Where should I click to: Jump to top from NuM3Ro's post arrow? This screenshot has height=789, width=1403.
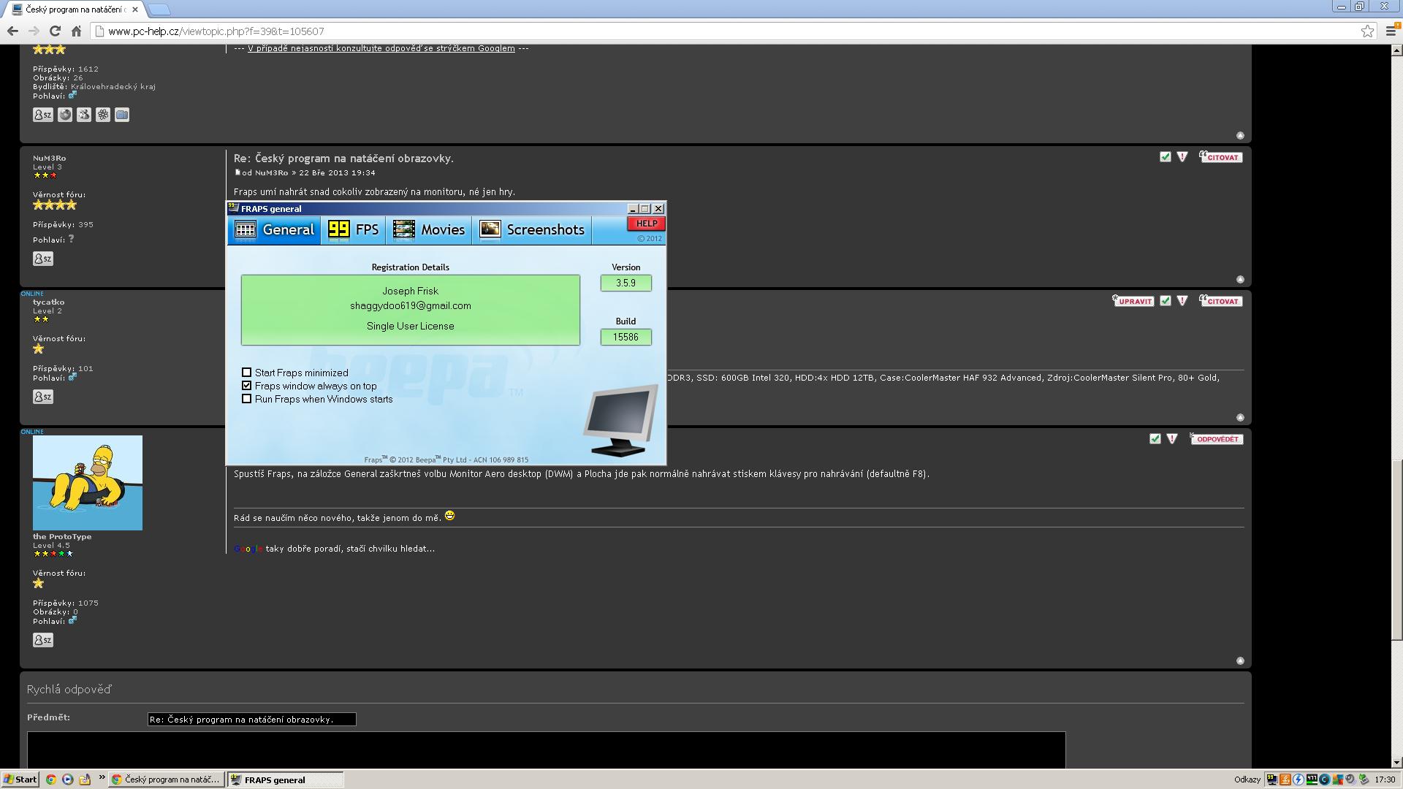point(1240,280)
